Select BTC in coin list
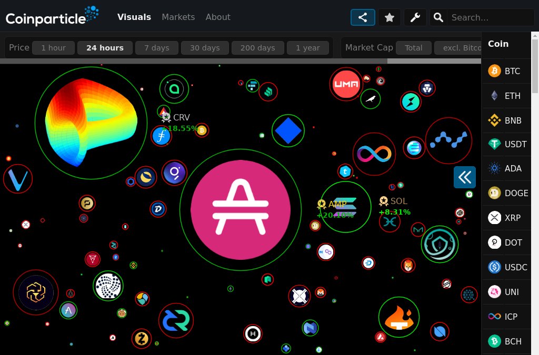The height and width of the screenshot is (355, 539). 506,71
